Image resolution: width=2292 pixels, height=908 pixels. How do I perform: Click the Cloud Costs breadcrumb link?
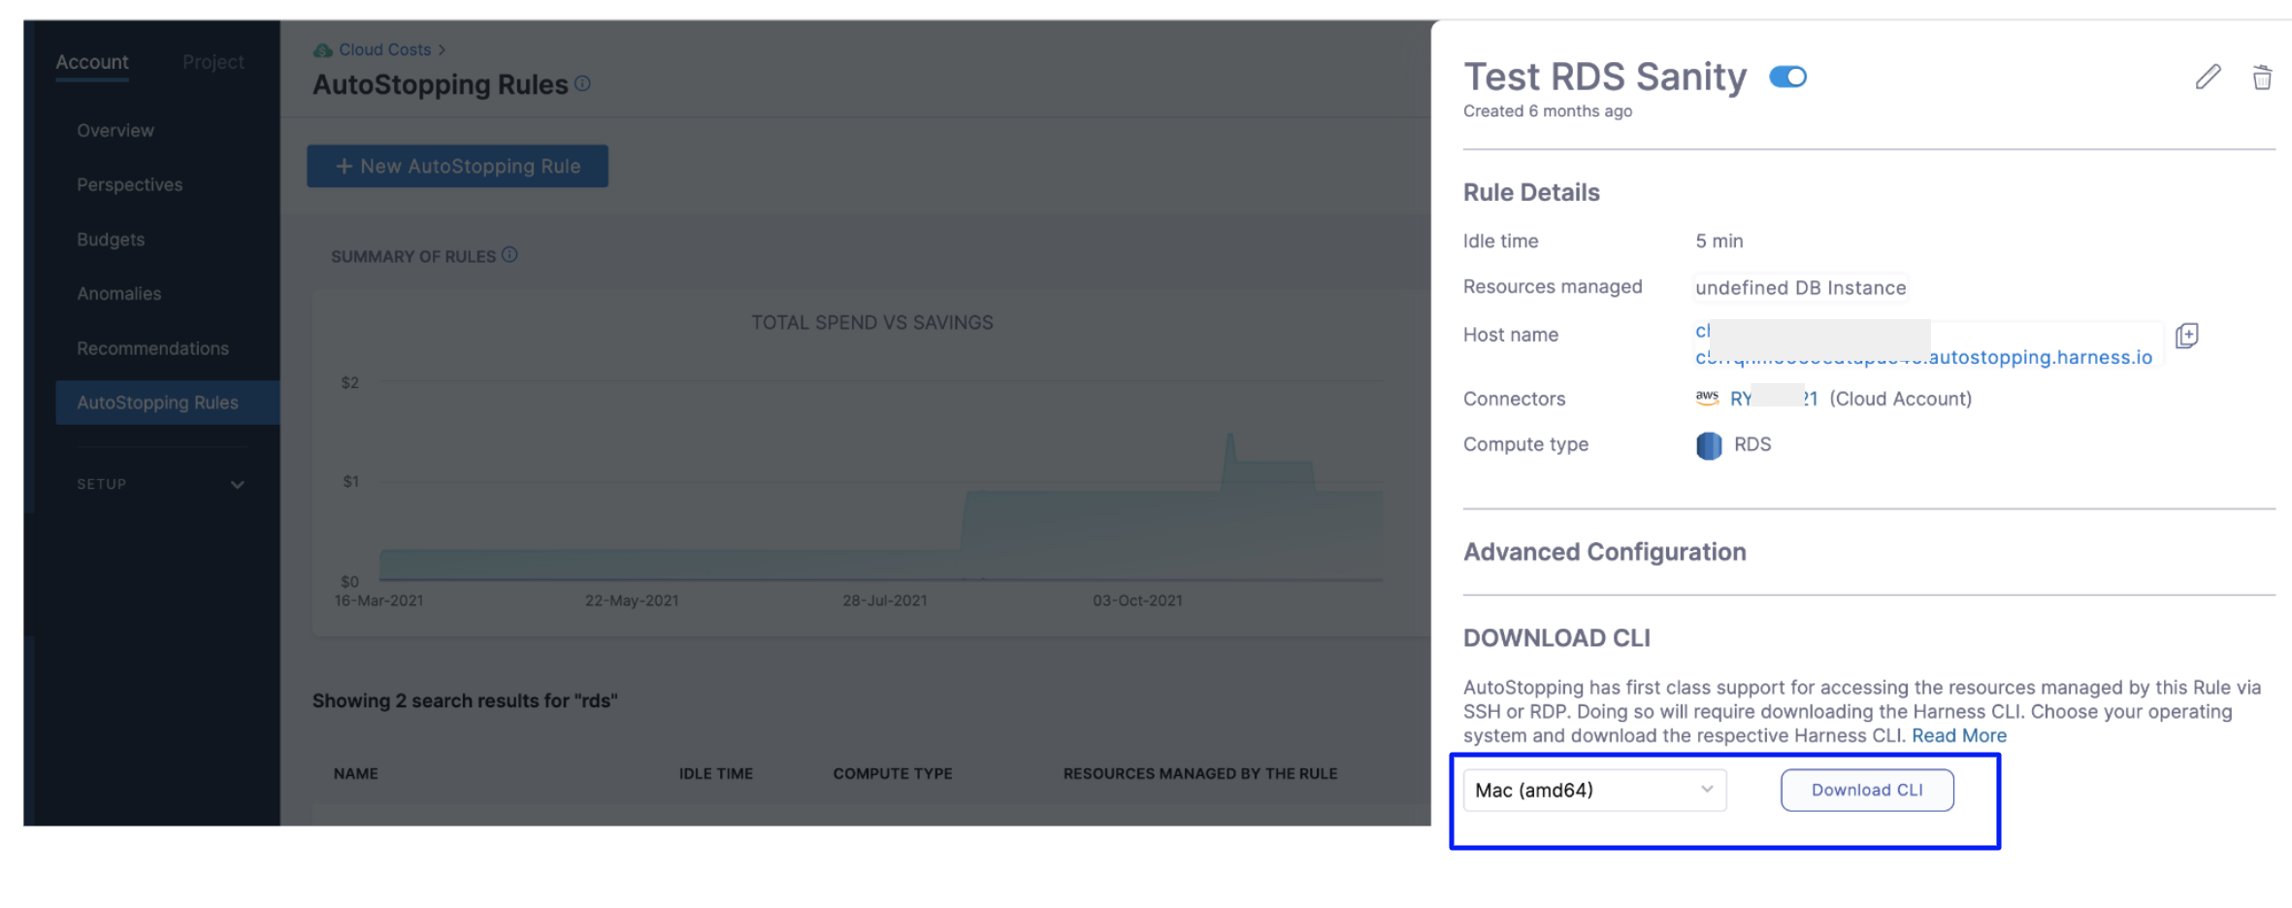(384, 49)
